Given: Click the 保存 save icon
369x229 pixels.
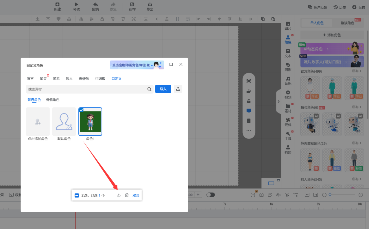Looking at the screenshot, I should coord(132,6).
